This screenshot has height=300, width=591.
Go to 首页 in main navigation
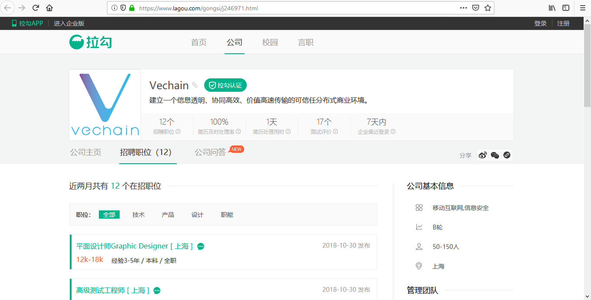(x=199, y=42)
